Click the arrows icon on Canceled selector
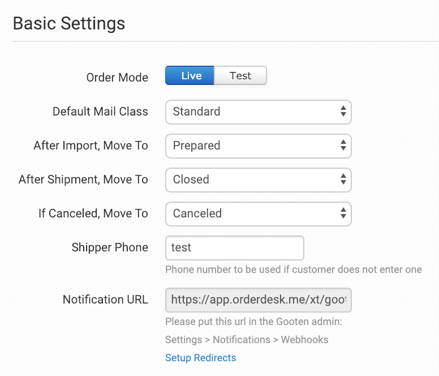The width and height of the screenshot is (439, 376). tap(343, 213)
